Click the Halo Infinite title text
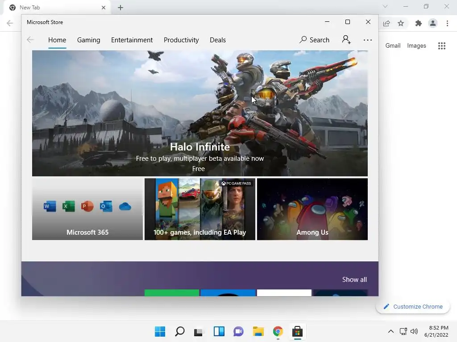 (200, 147)
